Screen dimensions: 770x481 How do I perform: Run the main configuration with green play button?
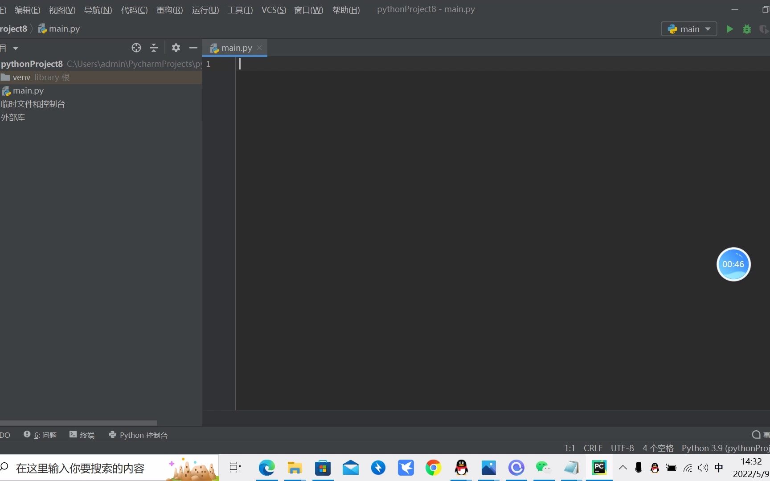pos(729,29)
